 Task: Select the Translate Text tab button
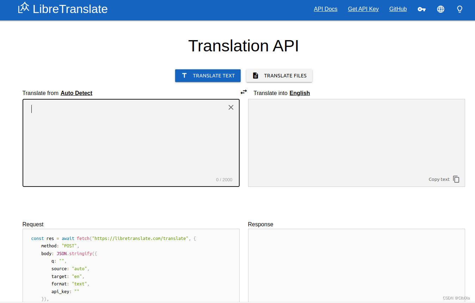[208, 76]
